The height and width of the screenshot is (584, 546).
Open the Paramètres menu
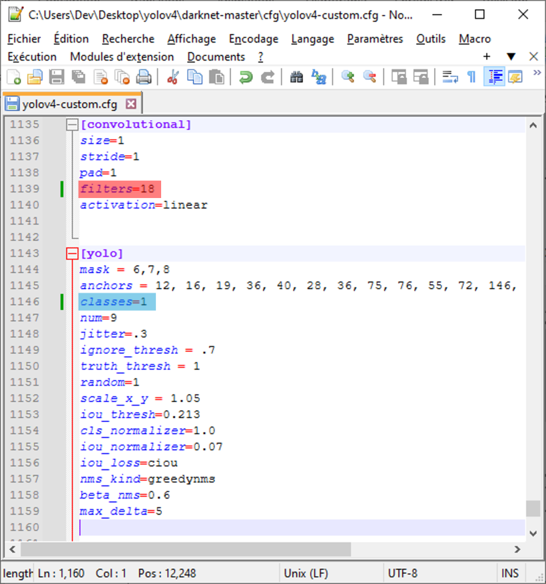pyautogui.click(x=375, y=39)
